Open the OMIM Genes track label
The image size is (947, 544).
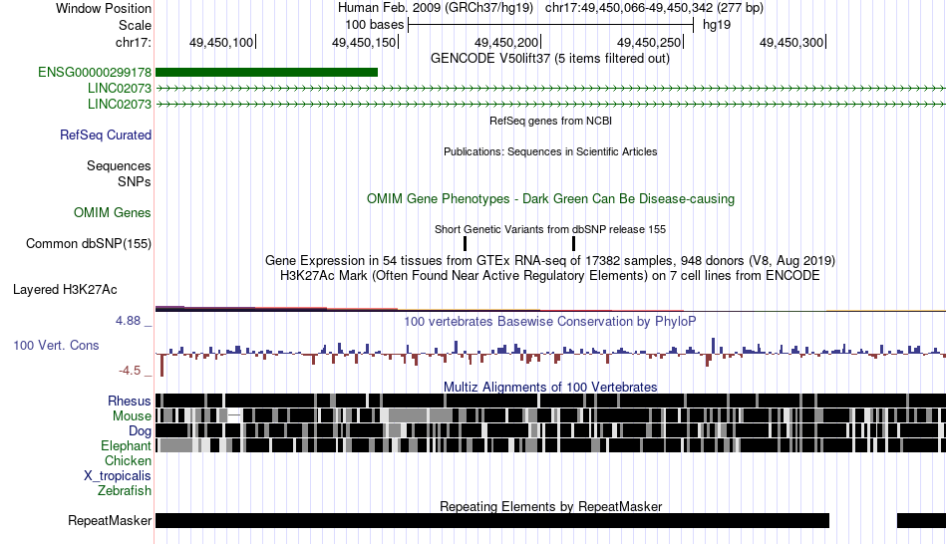(113, 212)
